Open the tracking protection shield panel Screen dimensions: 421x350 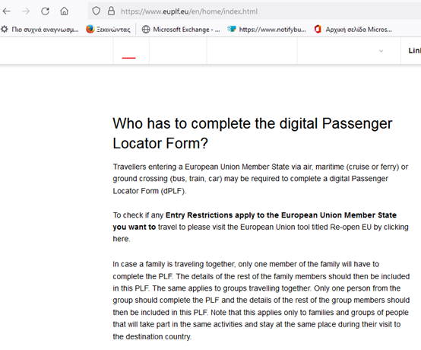(96, 11)
